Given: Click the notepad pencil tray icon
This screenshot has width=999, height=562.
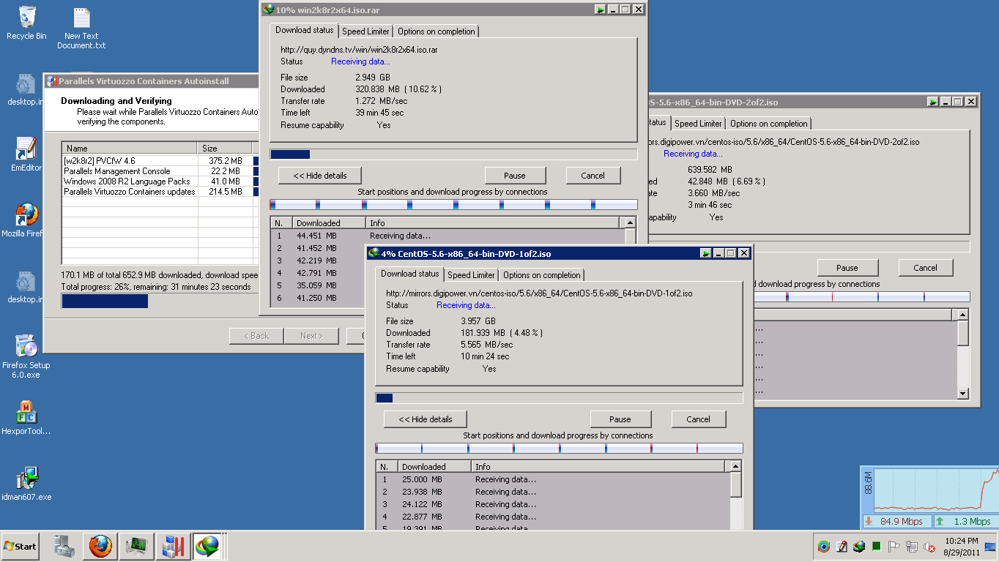Looking at the screenshot, I should 842,547.
